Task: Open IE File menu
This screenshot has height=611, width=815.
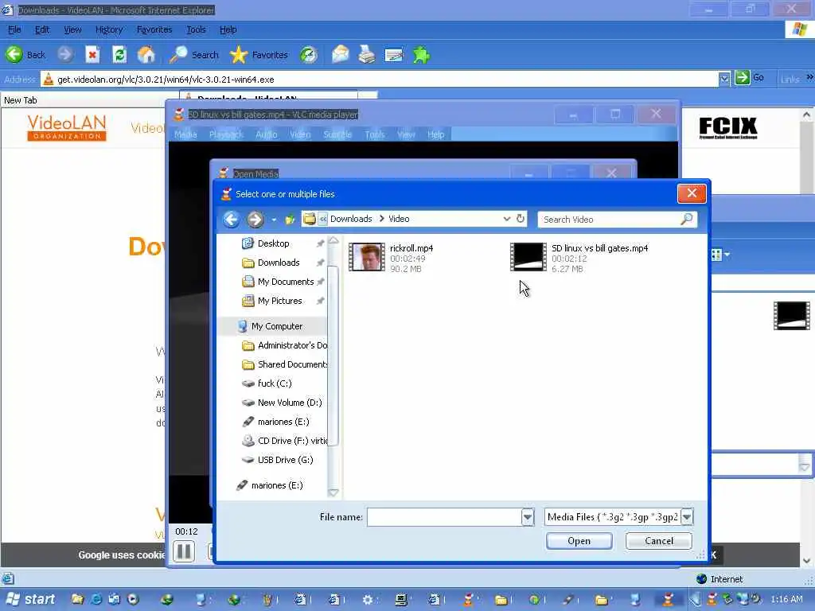Action: point(14,29)
